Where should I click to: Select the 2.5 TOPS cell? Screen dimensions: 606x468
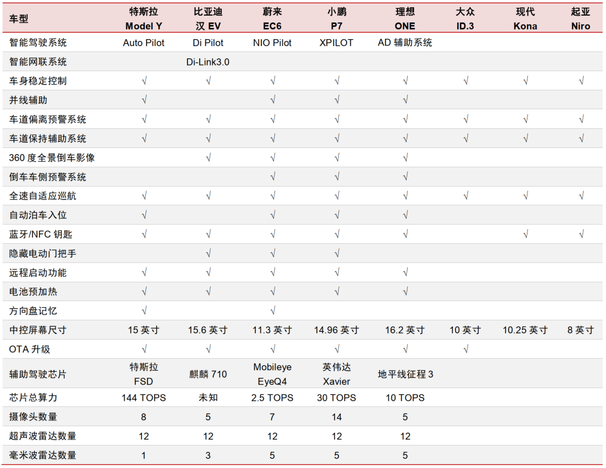click(272, 398)
